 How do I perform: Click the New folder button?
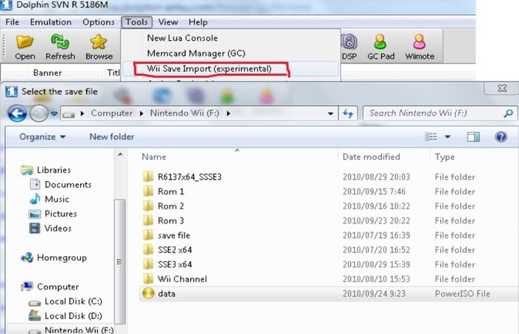111,137
